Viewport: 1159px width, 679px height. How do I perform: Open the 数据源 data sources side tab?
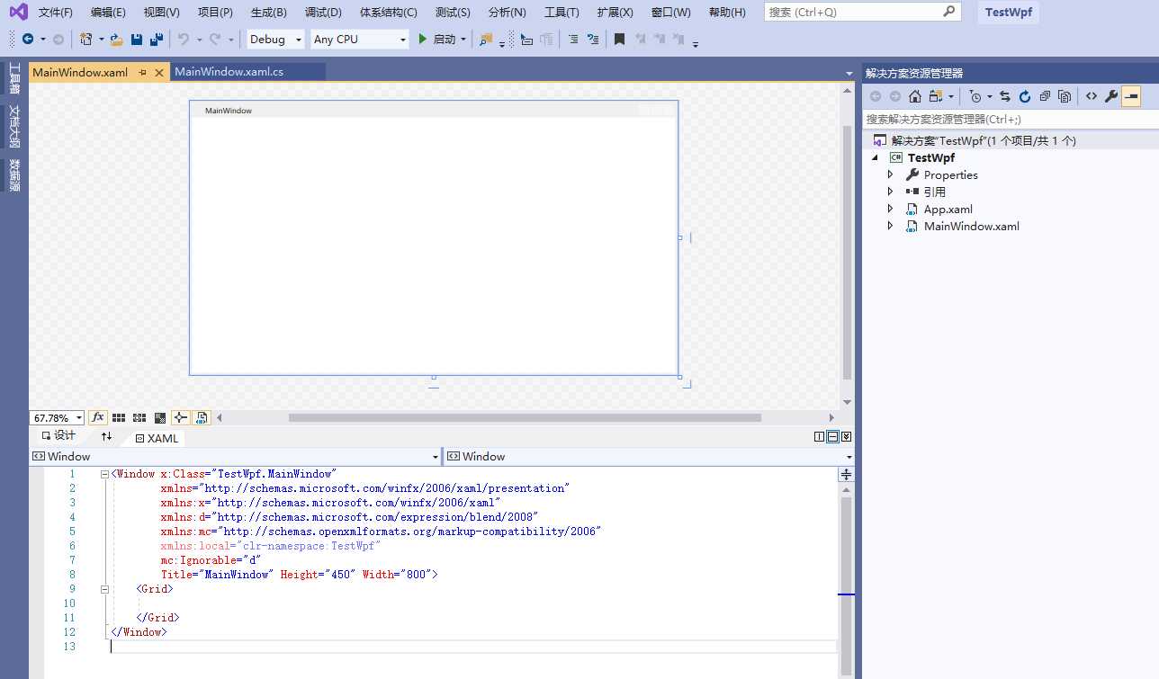[14, 175]
